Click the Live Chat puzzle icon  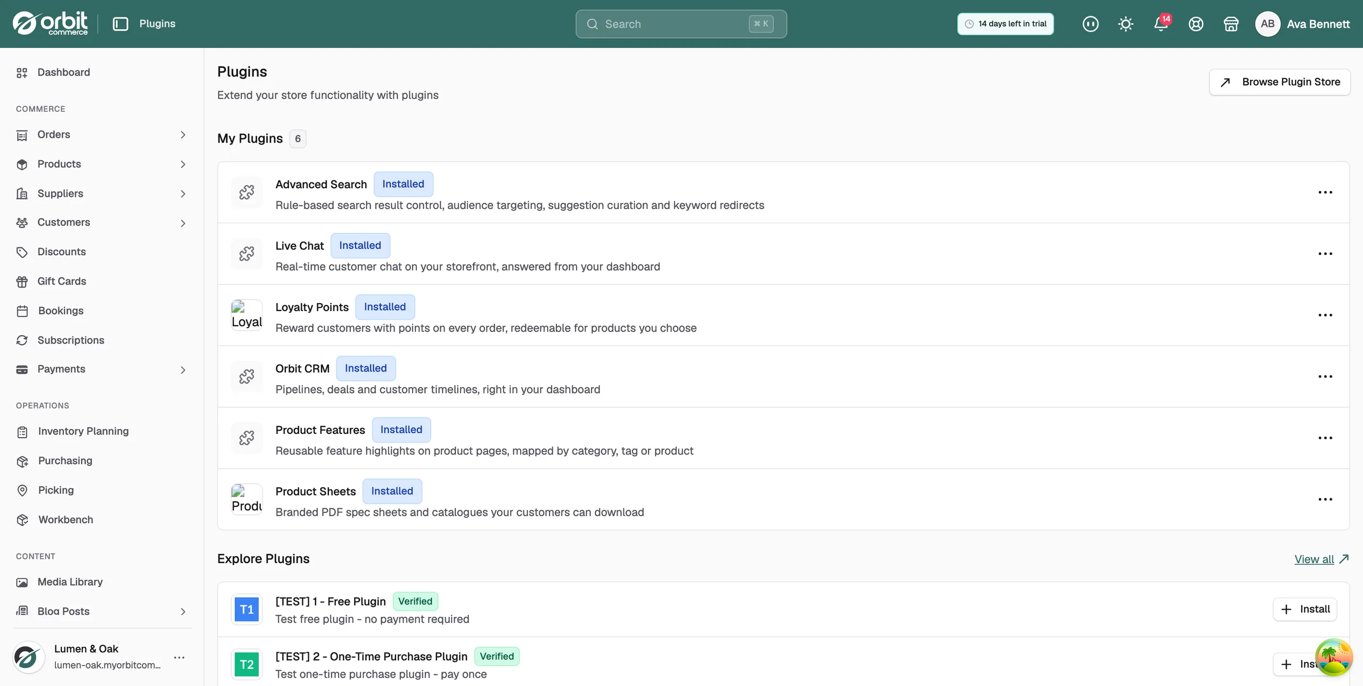point(247,254)
